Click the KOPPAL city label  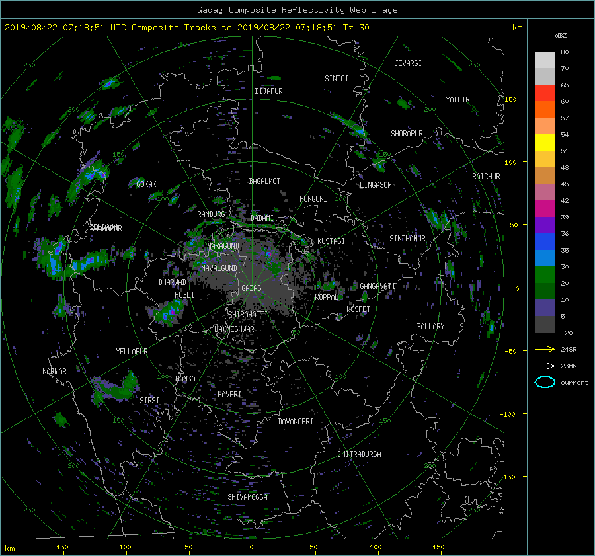[x=327, y=298]
